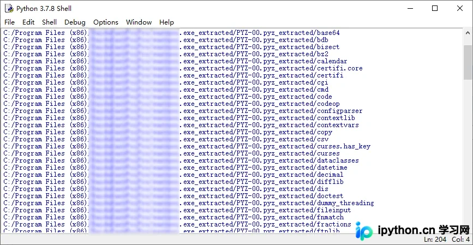Click the output line ending in csv
This screenshot has height=245, width=473.
pos(166,139)
